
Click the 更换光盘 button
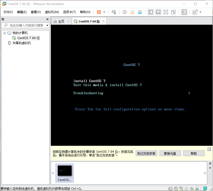click(170, 153)
